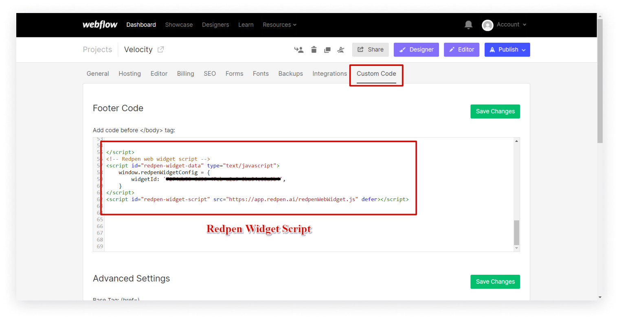This screenshot has width=619, height=320.
Task: Click the 'window.redpenWidgetConfig' code line
Action: 164,173
